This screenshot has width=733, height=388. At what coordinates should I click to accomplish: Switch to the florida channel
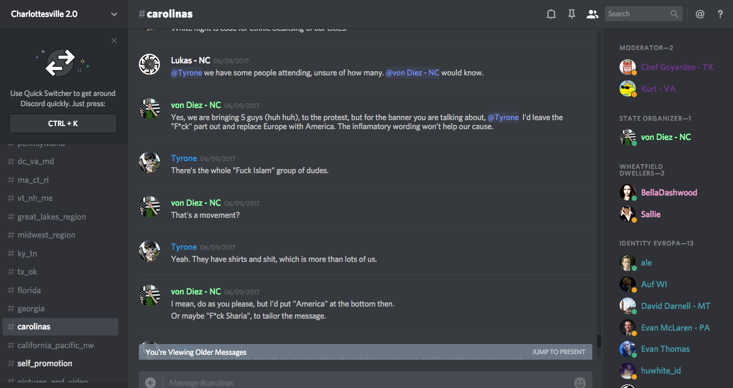(x=29, y=290)
